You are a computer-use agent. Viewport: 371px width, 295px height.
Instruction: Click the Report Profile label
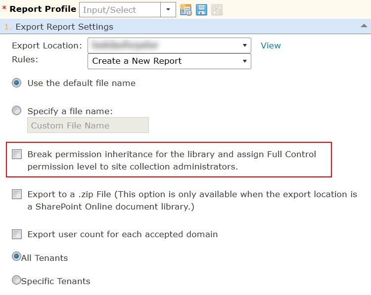pyautogui.click(x=43, y=9)
